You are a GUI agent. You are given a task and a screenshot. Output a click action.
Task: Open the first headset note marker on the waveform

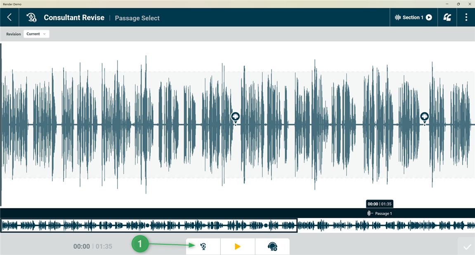pos(235,117)
